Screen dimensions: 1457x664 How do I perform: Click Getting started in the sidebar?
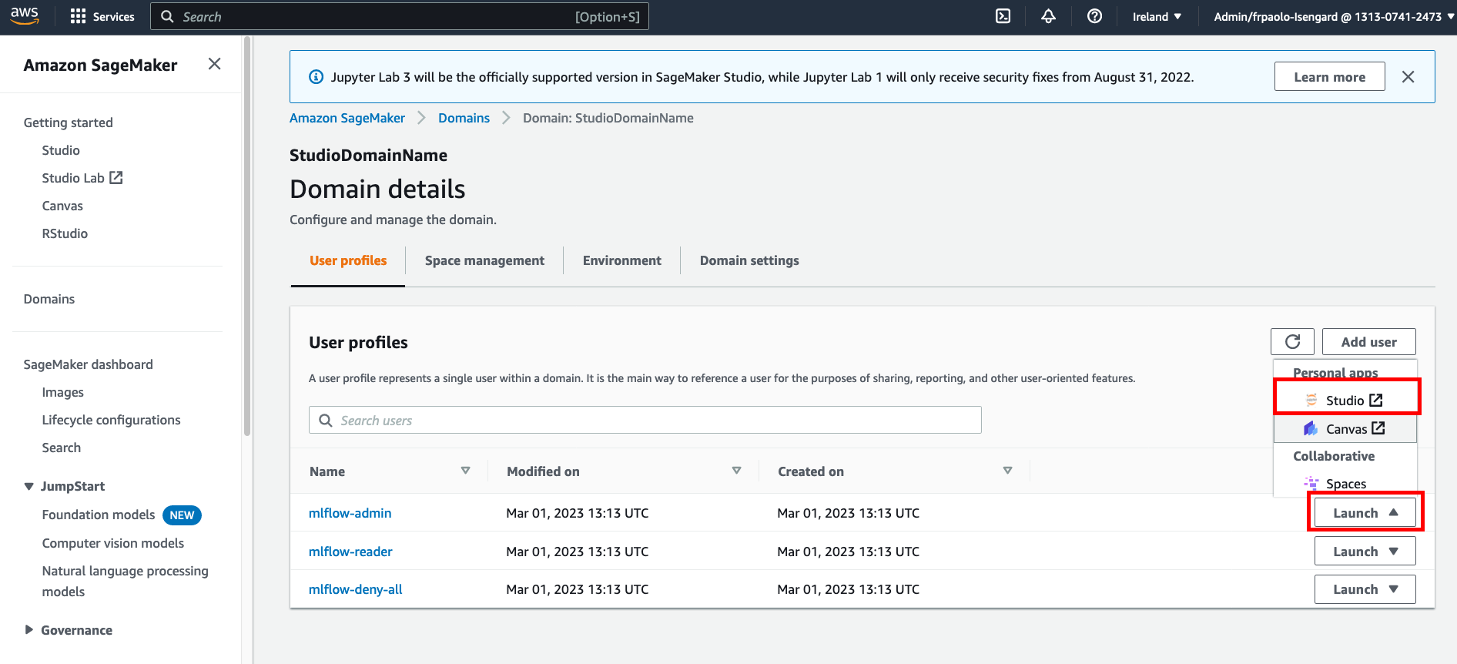pos(69,122)
